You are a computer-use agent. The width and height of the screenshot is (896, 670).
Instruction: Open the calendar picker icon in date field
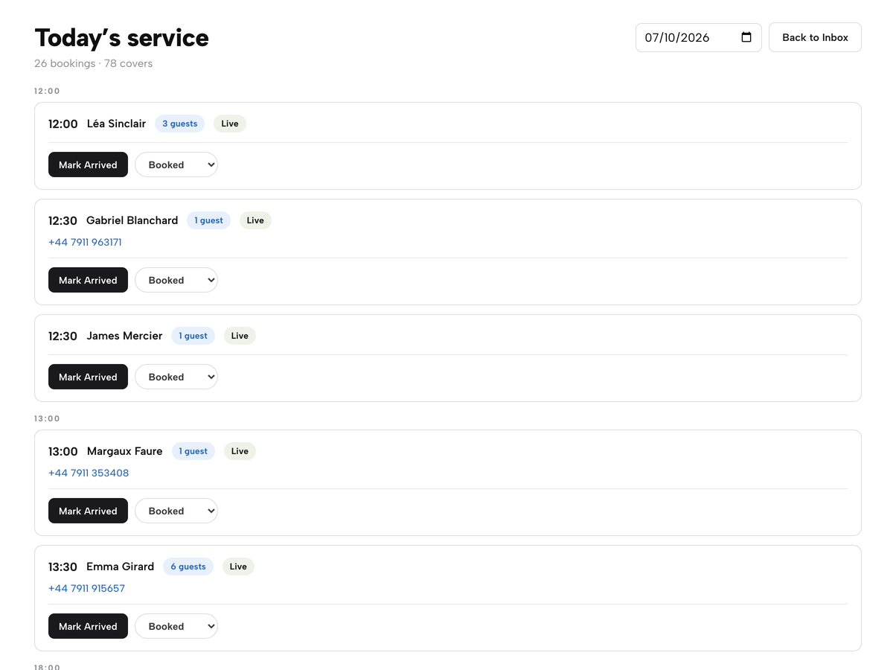point(746,37)
